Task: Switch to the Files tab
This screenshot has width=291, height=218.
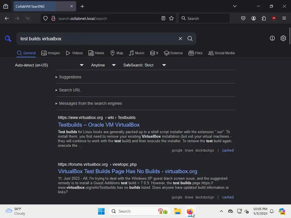Action: (195, 53)
